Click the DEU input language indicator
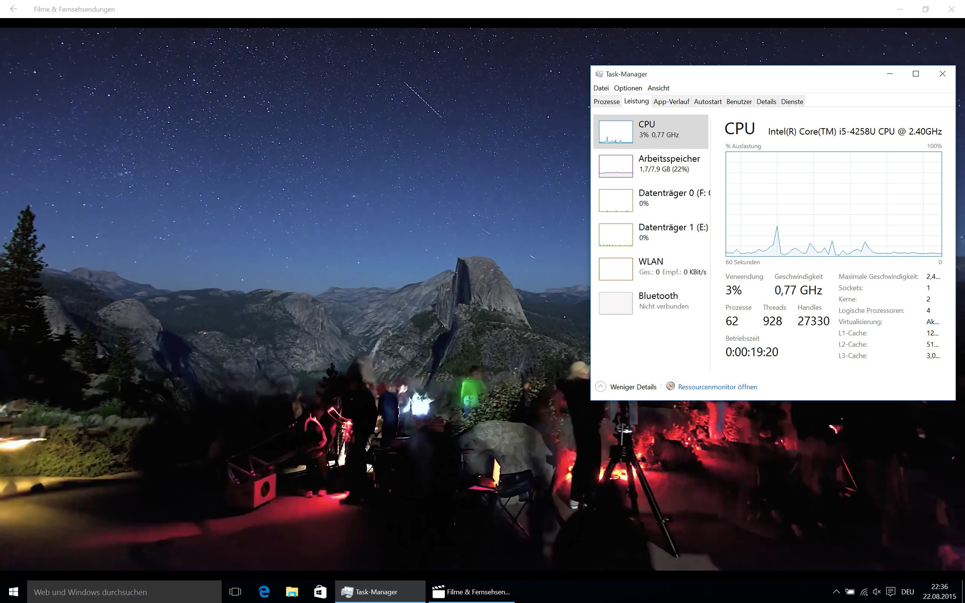The width and height of the screenshot is (965, 603). (x=907, y=592)
